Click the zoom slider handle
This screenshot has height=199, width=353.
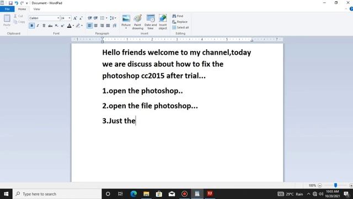click(335, 185)
